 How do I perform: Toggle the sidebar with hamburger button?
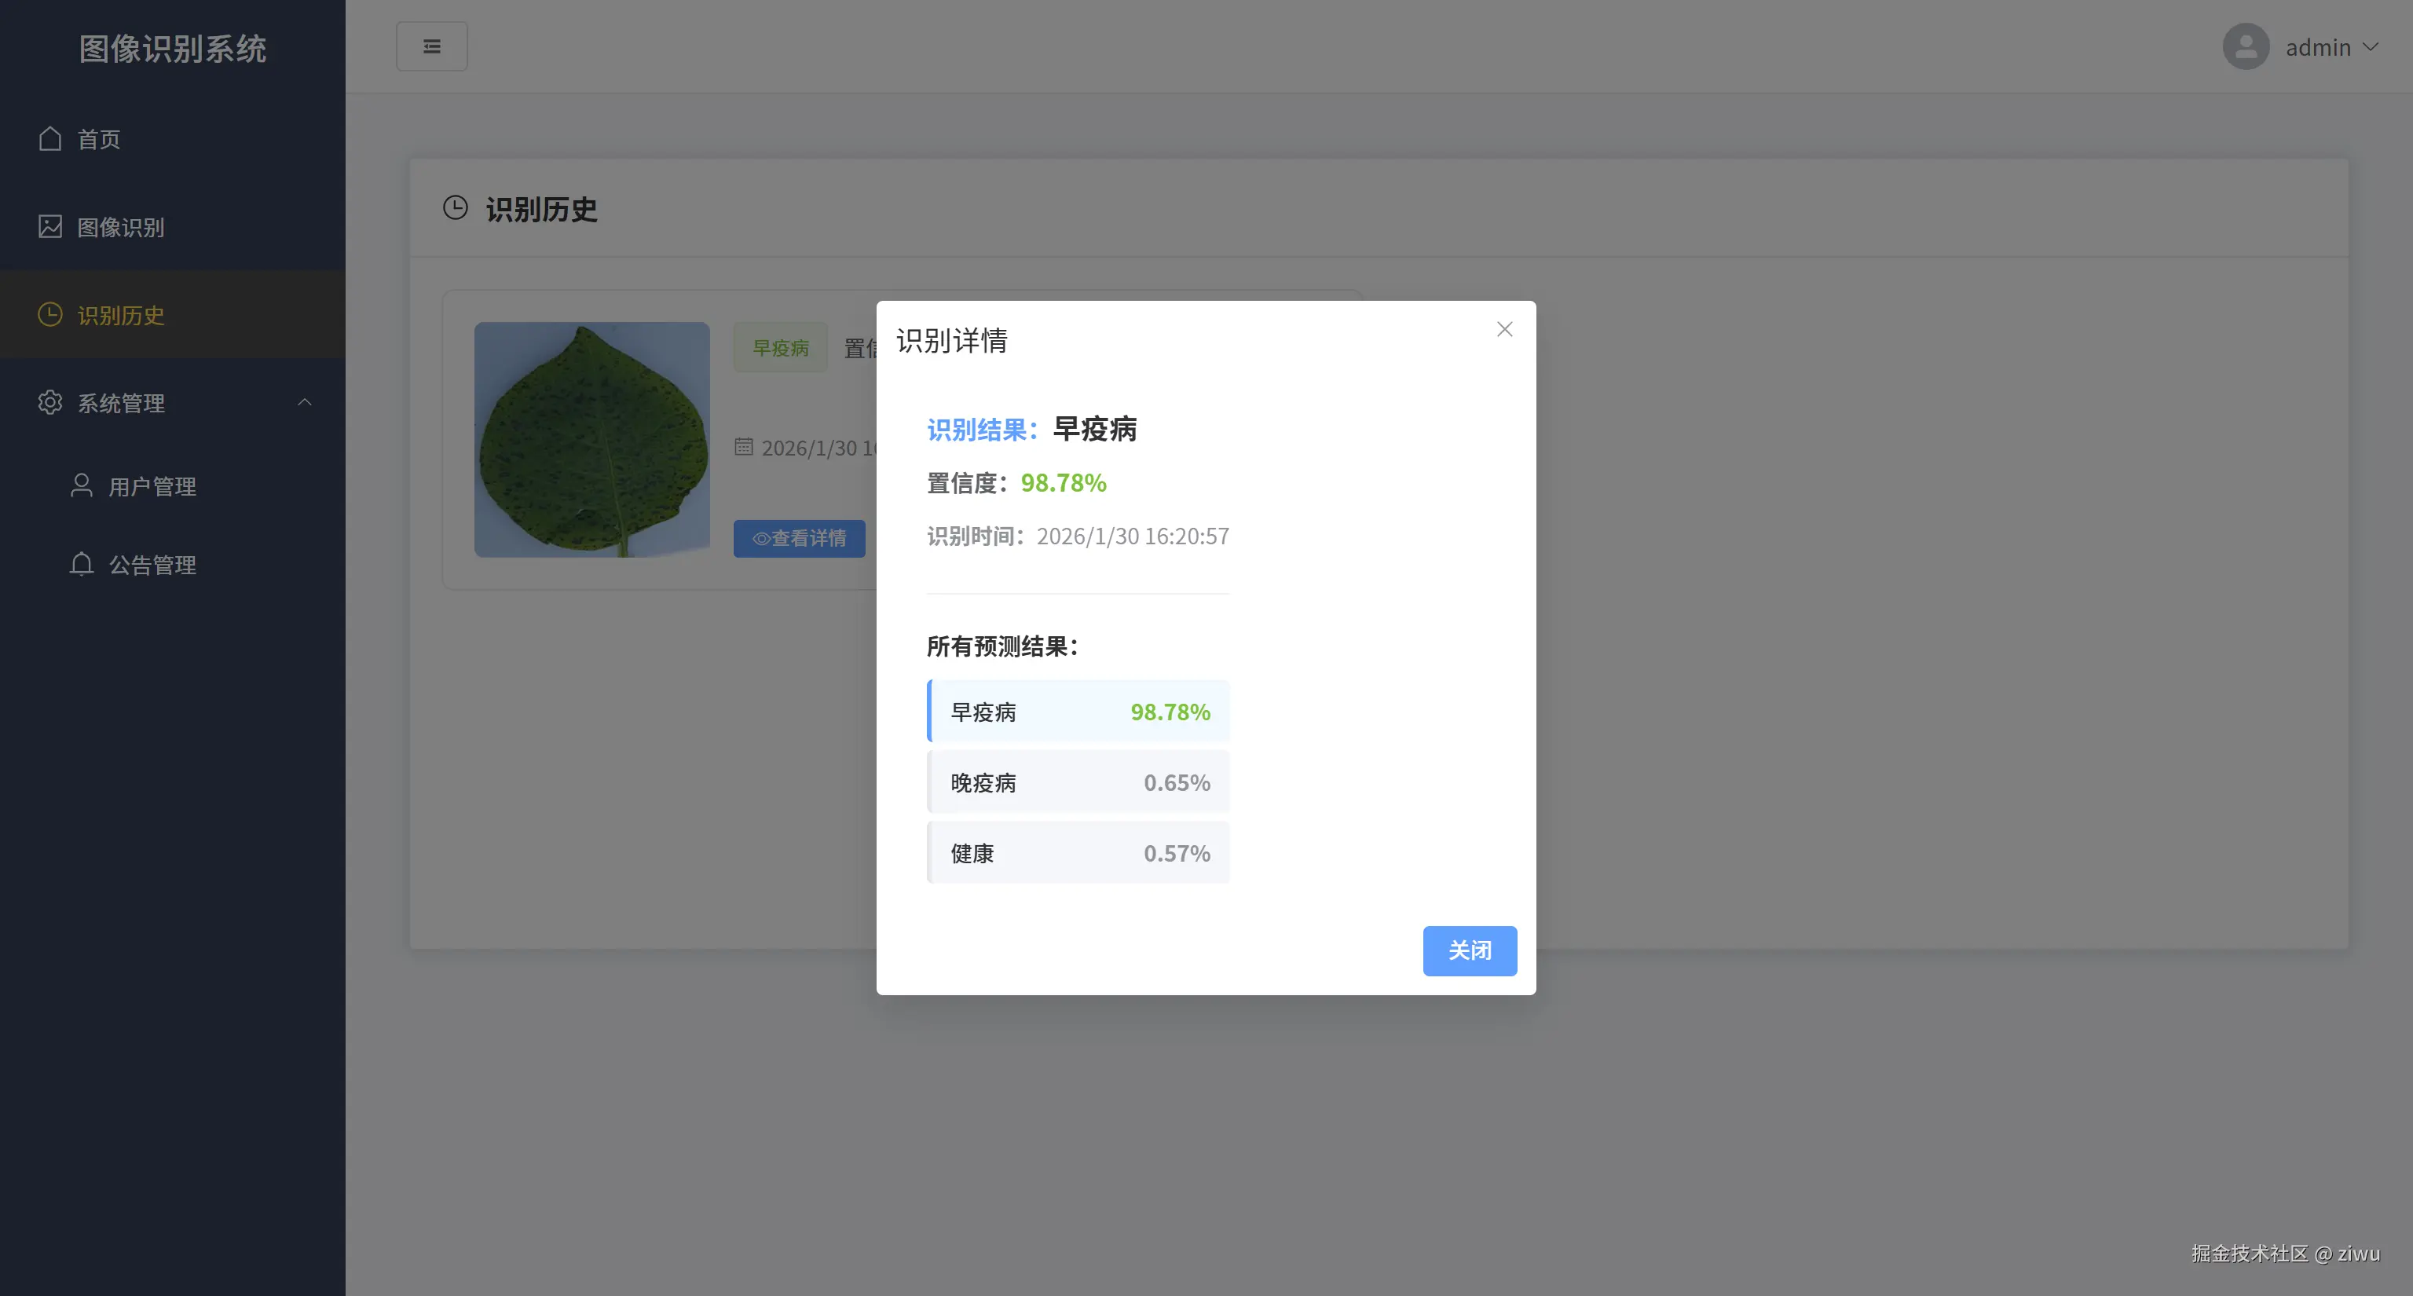coord(432,45)
